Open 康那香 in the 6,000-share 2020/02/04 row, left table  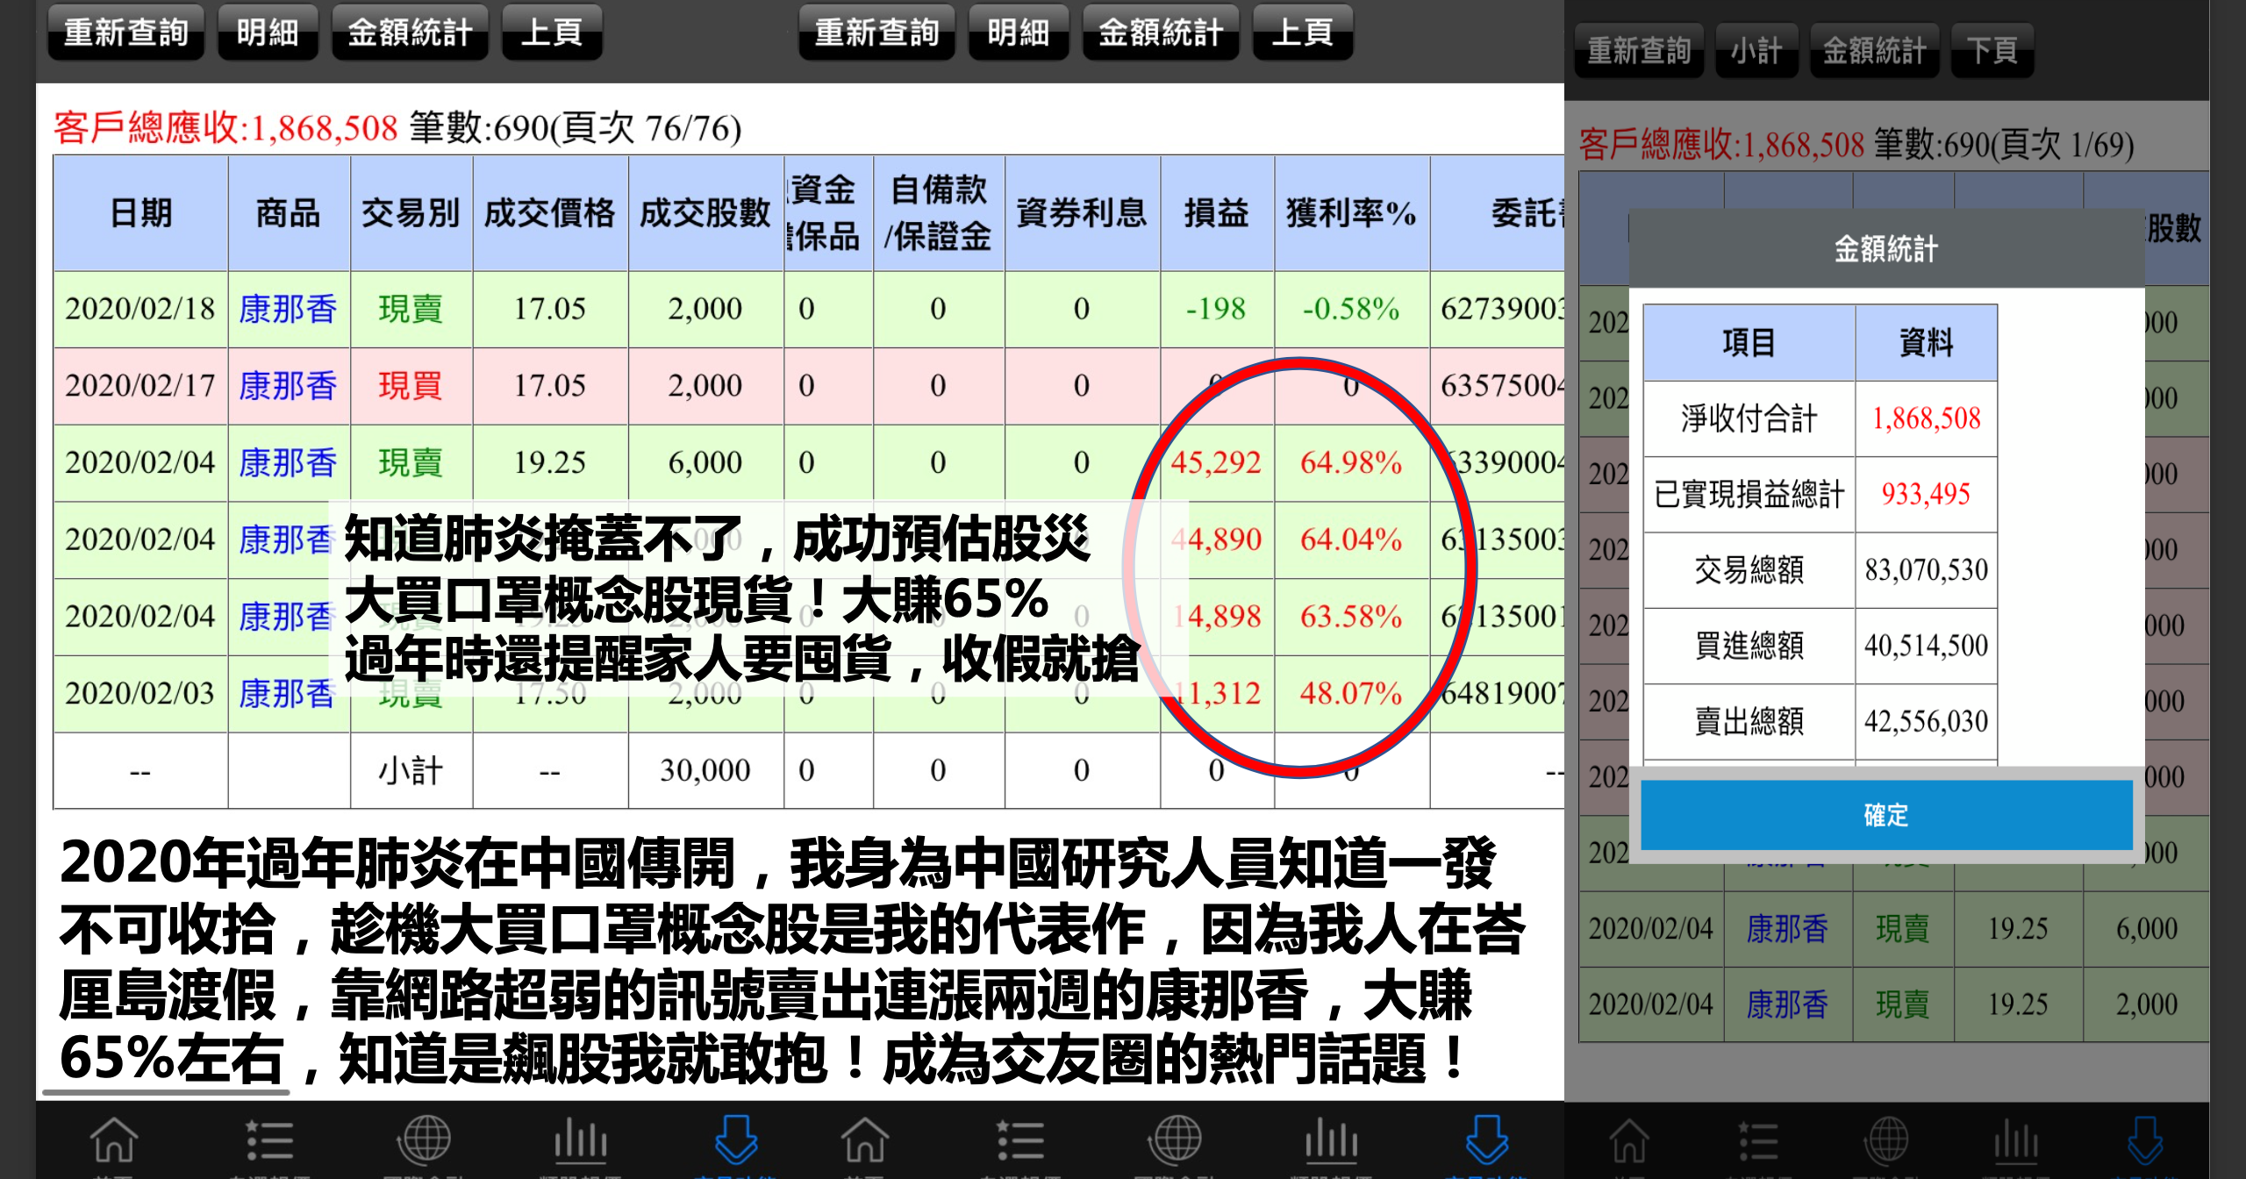288,462
